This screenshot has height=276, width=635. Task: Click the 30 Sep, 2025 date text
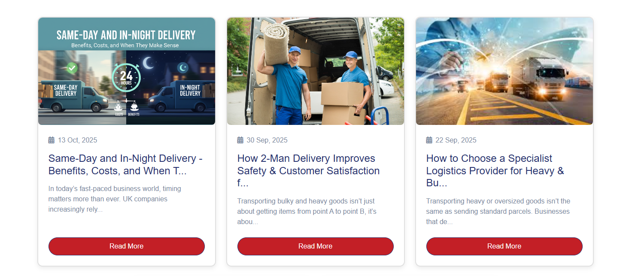267,140
